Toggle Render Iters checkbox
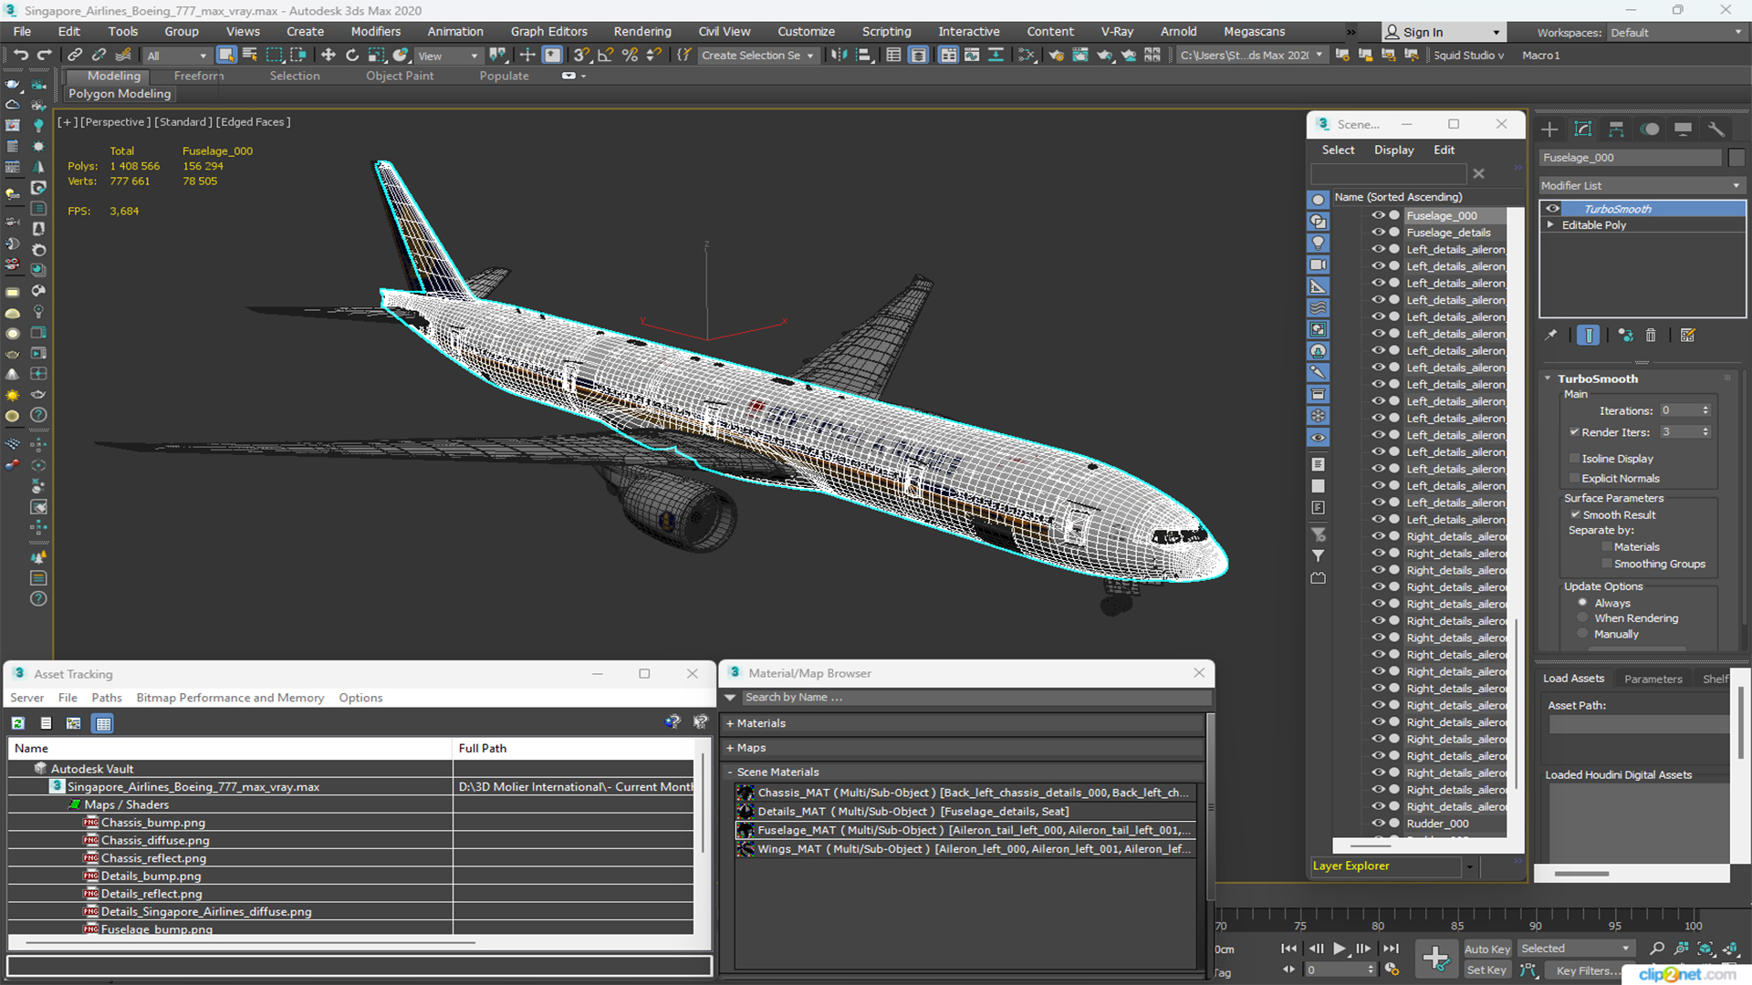Image resolution: width=1752 pixels, height=985 pixels. pos(1574,432)
